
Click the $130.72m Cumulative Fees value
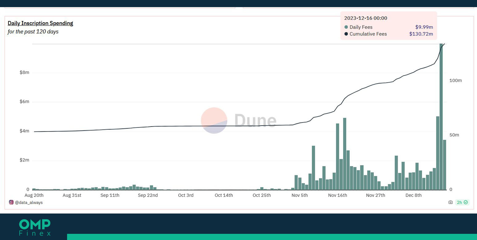click(421, 34)
